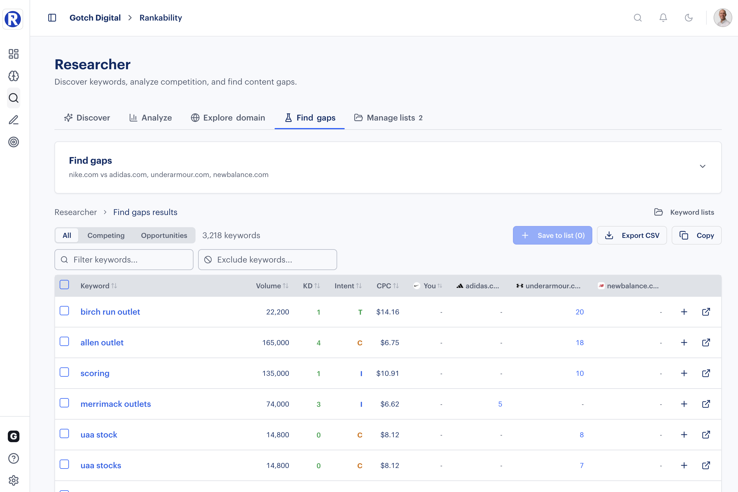Filter to Opportunities keywords

[x=164, y=235]
